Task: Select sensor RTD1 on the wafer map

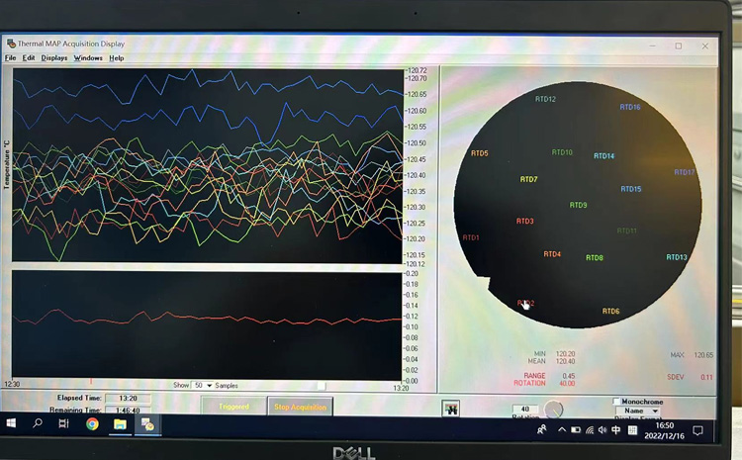Action: click(x=471, y=237)
